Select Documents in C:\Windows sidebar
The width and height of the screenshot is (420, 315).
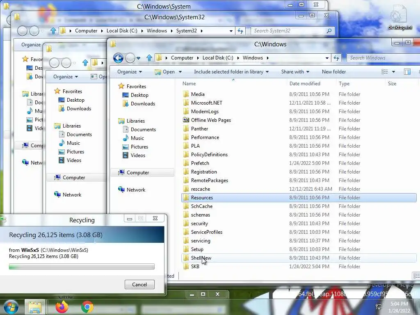click(143, 129)
